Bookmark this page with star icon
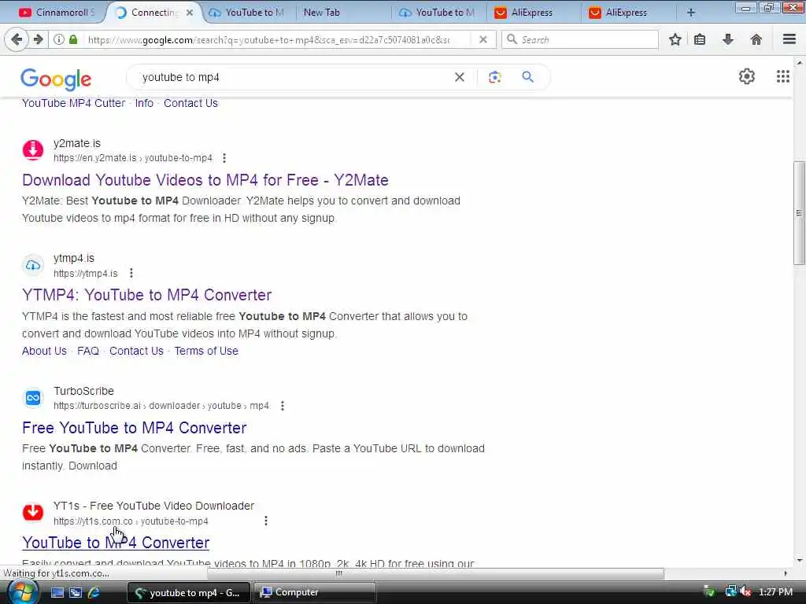The image size is (806, 604). pyautogui.click(x=675, y=39)
